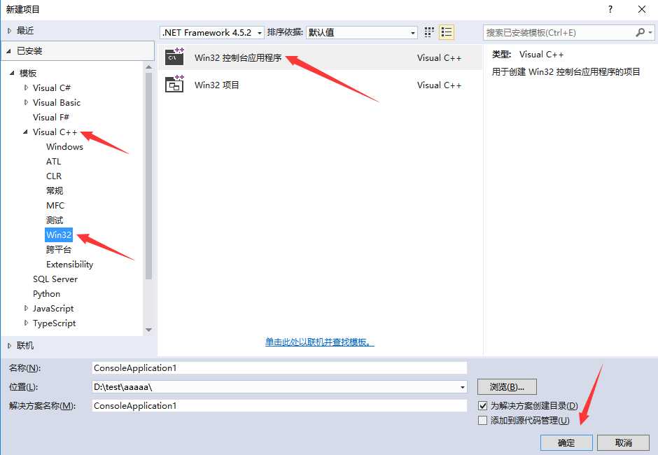The image size is (658, 455).
Task: Select Visual F# in the tree
Action: tap(51, 117)
